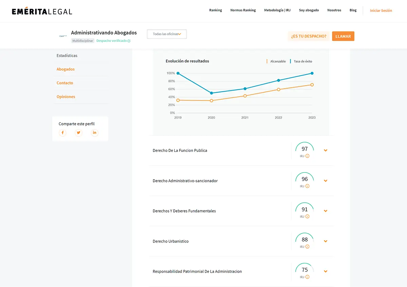Expand Derecho Administrativo-sancionador details

pyautogui.click(x=326, y=181)
